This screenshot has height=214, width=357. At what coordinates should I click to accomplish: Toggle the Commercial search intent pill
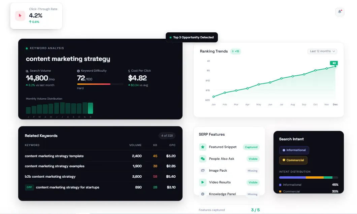[x=293, y=160]
